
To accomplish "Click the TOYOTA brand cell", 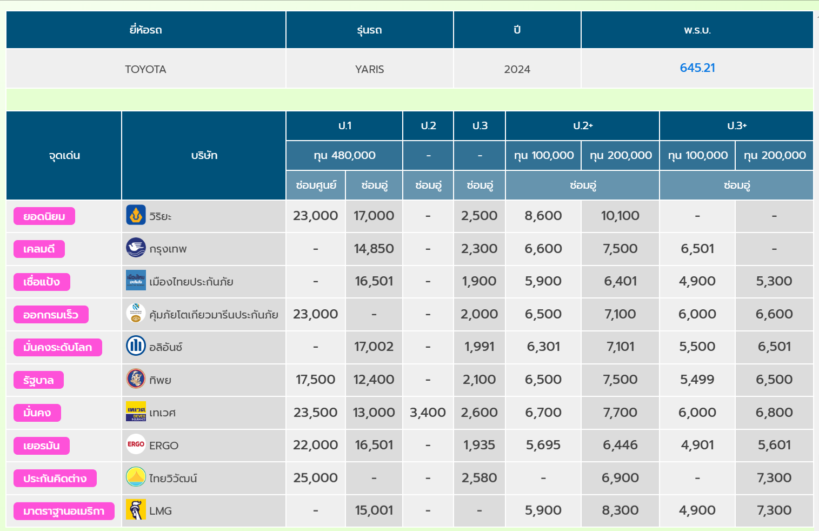I will [145, 69].
